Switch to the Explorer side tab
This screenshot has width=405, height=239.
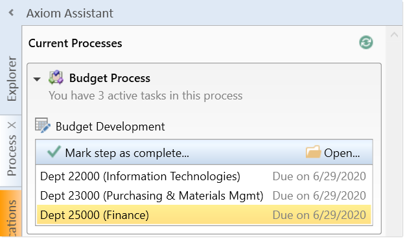coord(12,79)
